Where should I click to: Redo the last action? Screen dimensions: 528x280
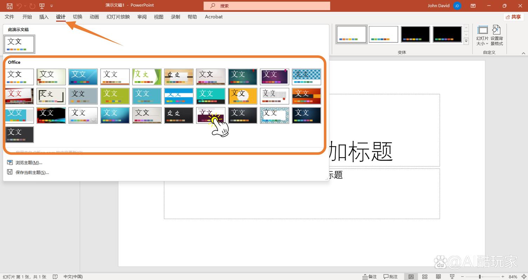[x=32, y=6]
